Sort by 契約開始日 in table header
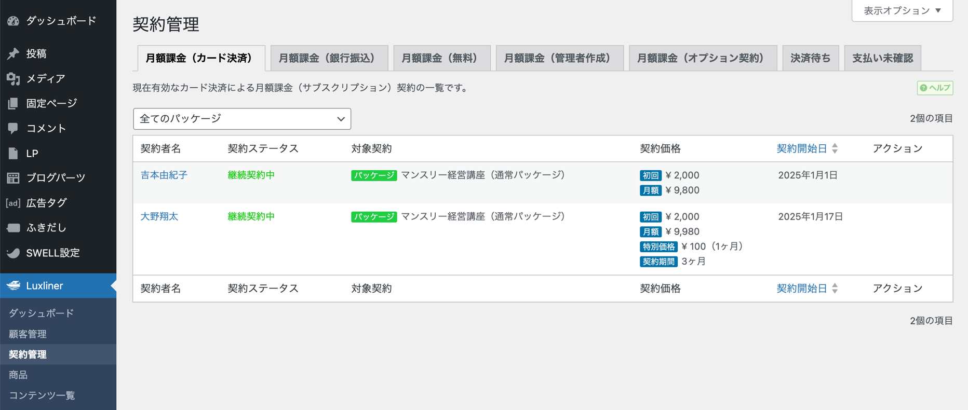The height and width of the screenshot is (410, 968). (802, 148)
